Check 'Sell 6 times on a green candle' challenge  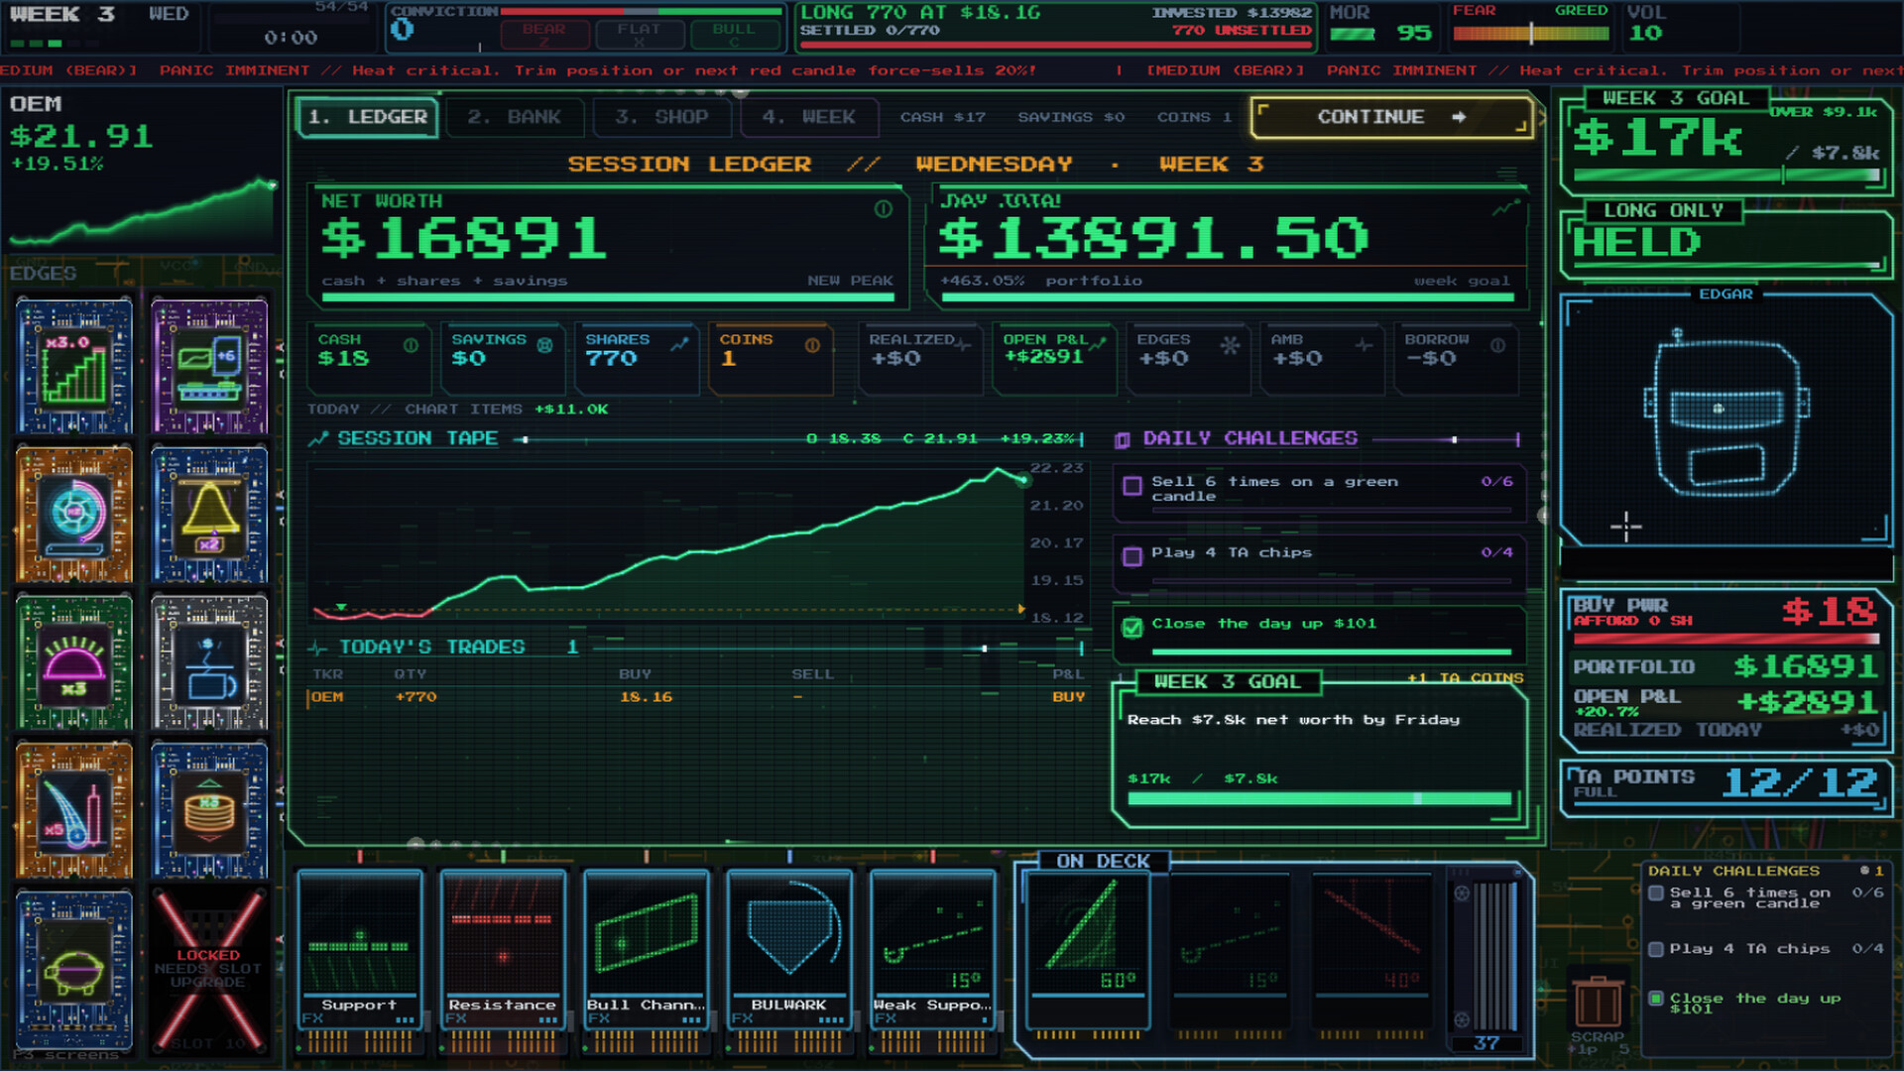(x=1131, y=486)
